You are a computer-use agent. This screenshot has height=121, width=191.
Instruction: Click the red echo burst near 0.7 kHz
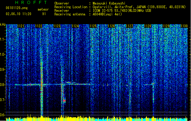tap(64, 100)
